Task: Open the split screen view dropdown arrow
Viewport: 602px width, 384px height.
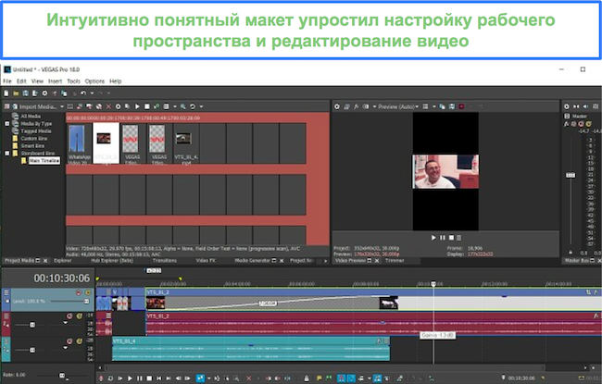Action: click(x=374, y=106)
